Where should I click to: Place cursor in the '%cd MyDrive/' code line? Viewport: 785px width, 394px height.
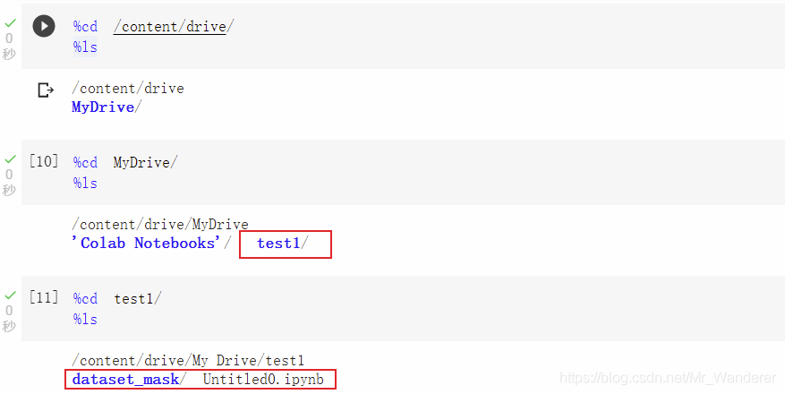point(125,163)
